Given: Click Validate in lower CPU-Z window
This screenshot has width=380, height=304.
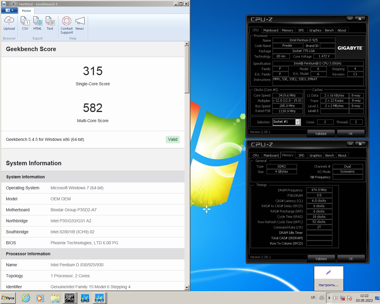Looking at the screenshot, I should [x=321, y=259].
